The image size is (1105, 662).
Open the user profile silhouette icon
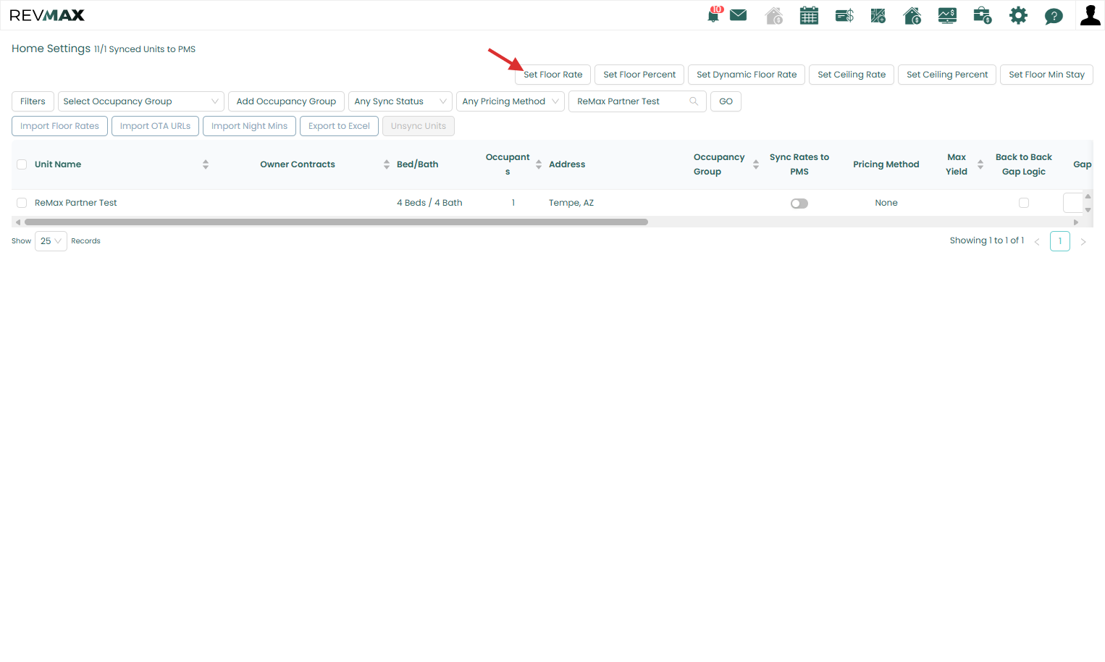[1090, 15]
